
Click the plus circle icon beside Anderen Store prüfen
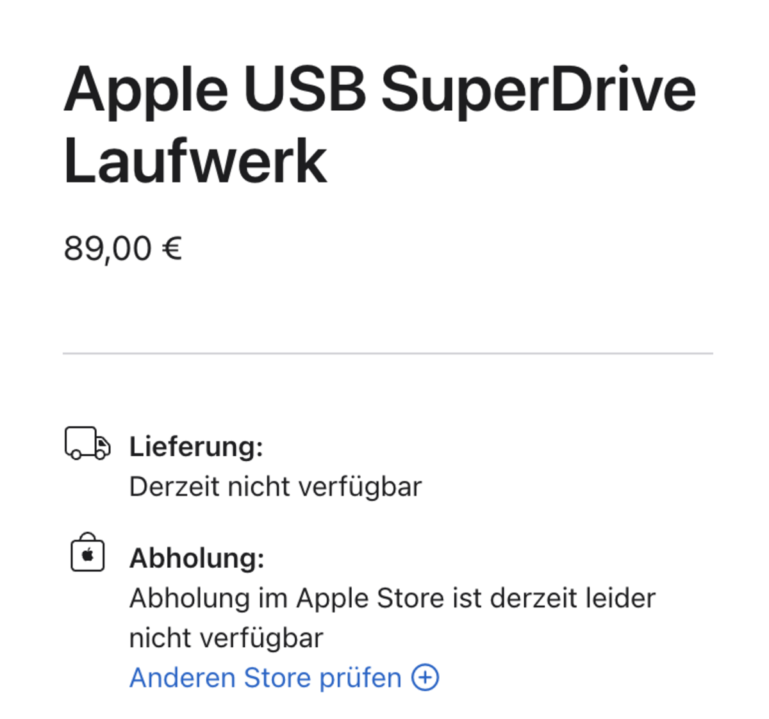[425, 677]
